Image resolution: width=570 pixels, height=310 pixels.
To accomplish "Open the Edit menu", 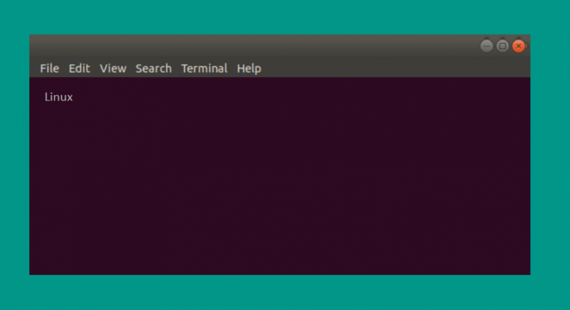I will click(x=79, y=68).
